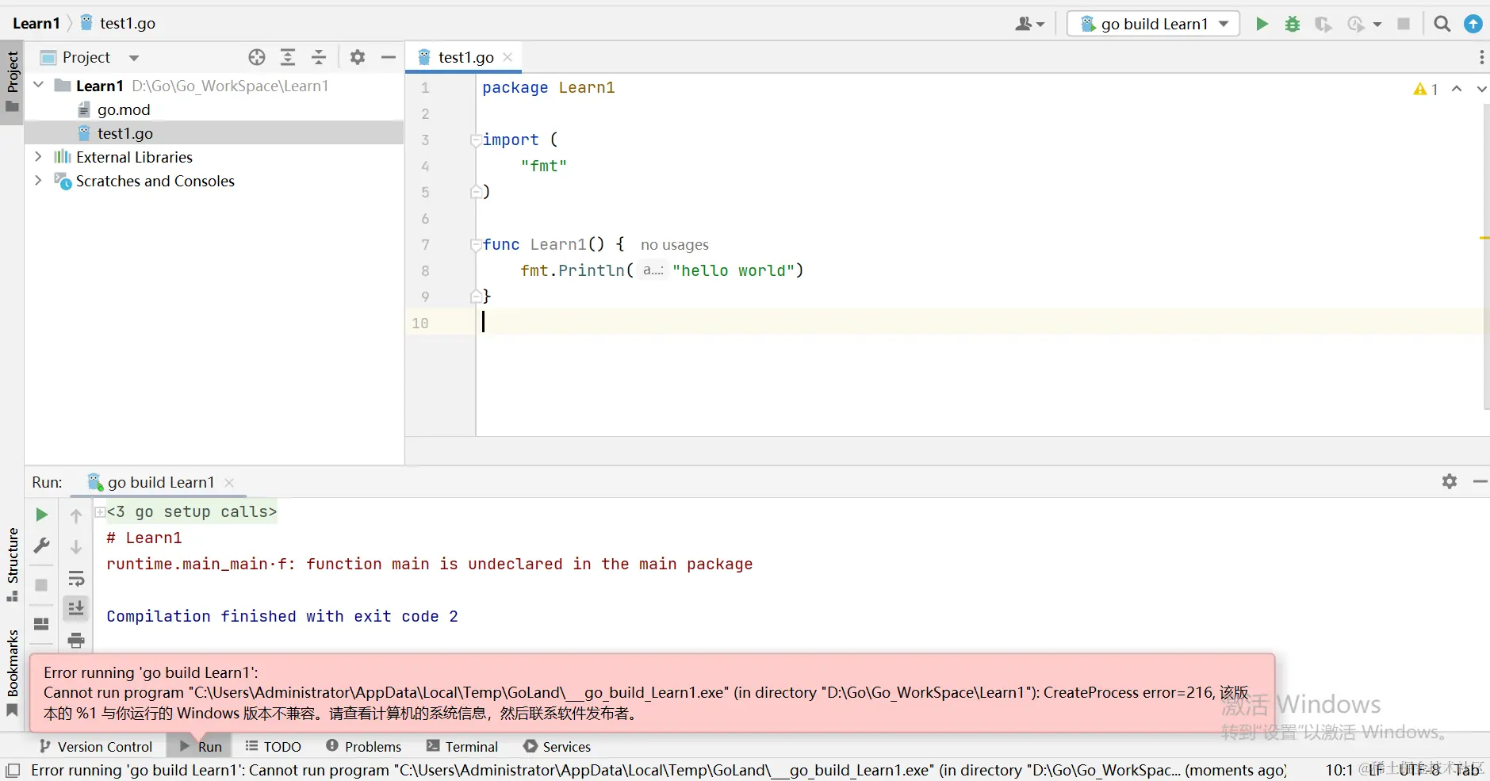1490x781 pixels.
Task: Go to previous highlighted error arrow
Action: [x=1457, y=89]
